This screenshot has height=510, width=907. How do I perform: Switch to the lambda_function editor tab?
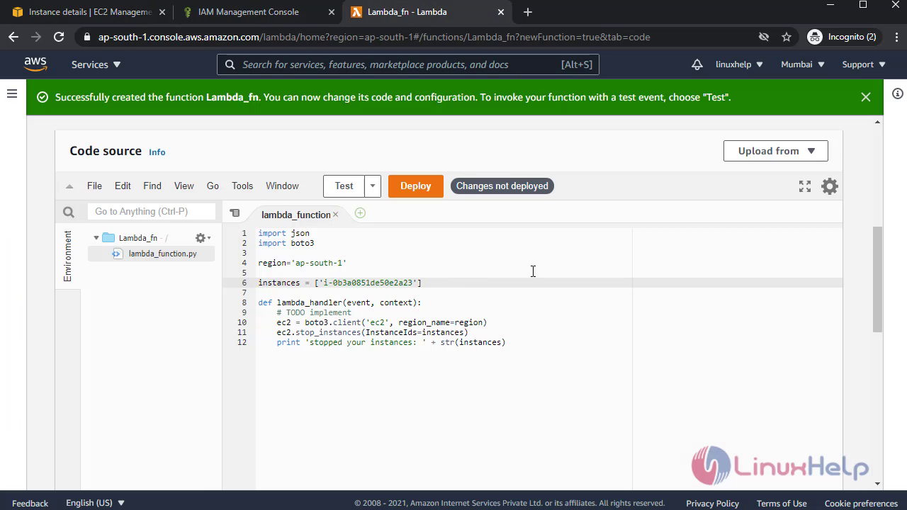(295, 215)
